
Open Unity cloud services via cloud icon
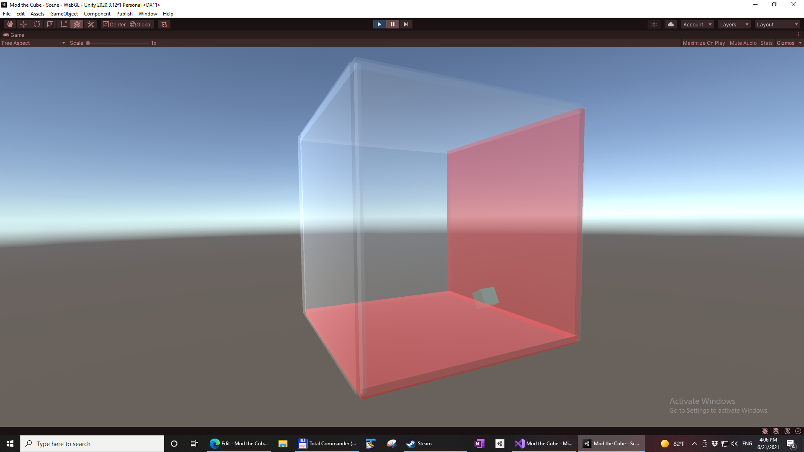tap(671, 24)
